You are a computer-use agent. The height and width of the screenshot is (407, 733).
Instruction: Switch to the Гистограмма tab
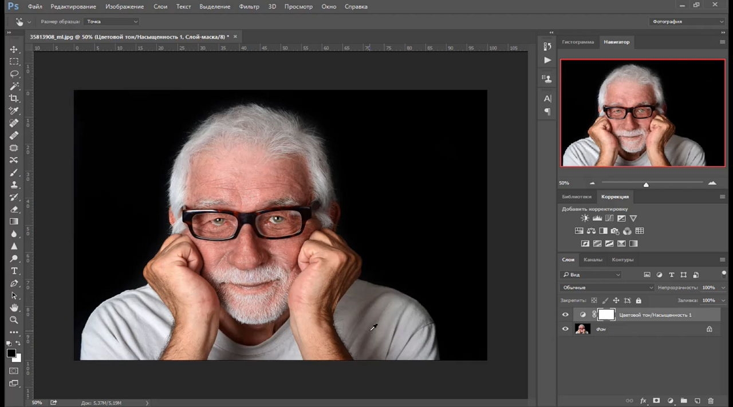[x=578, y=42]
